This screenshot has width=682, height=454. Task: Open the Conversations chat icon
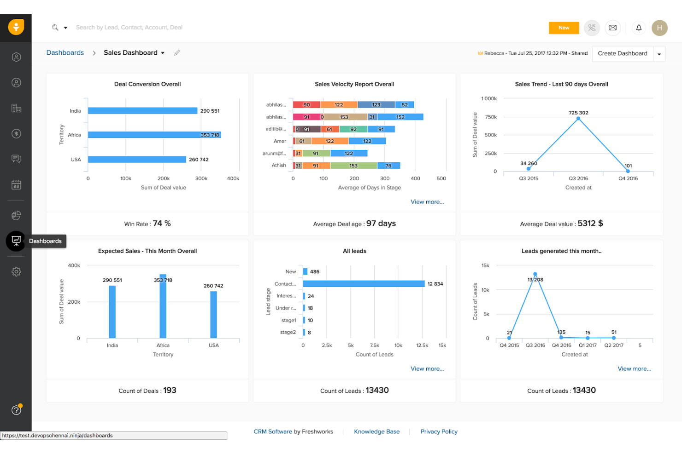click(16, 159)
